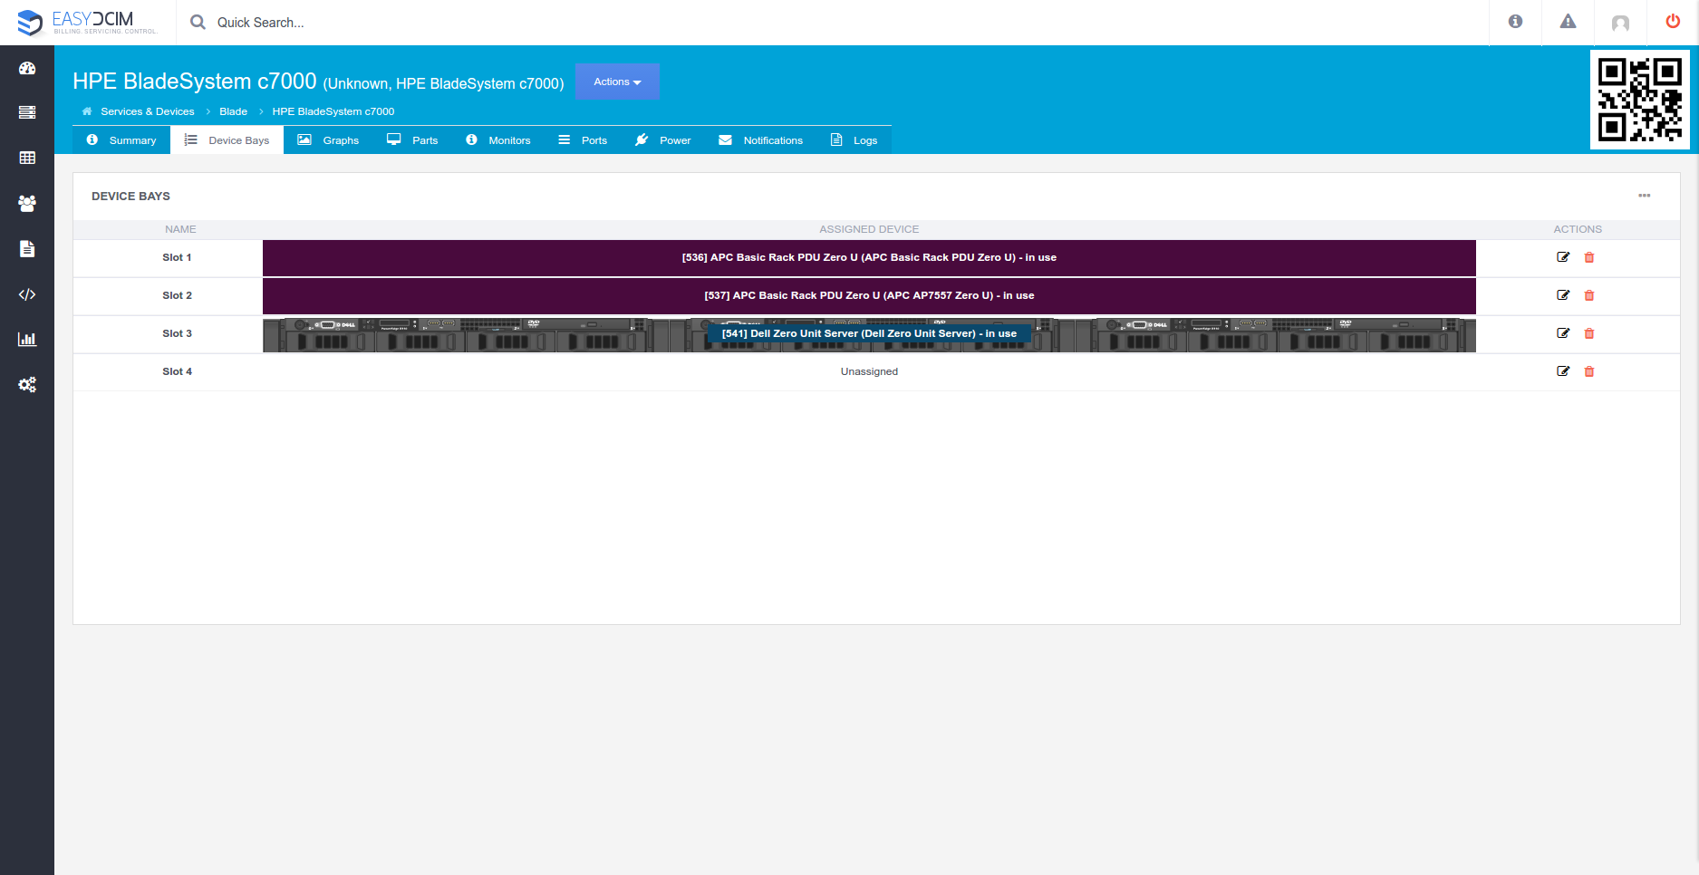
Task: Open assigned device 537 APC AP7557
Action: click(869, 295)
